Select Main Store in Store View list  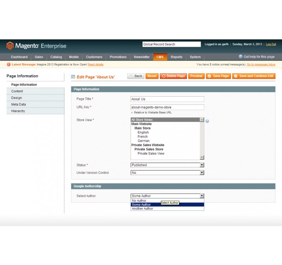[x=165, y=128]
